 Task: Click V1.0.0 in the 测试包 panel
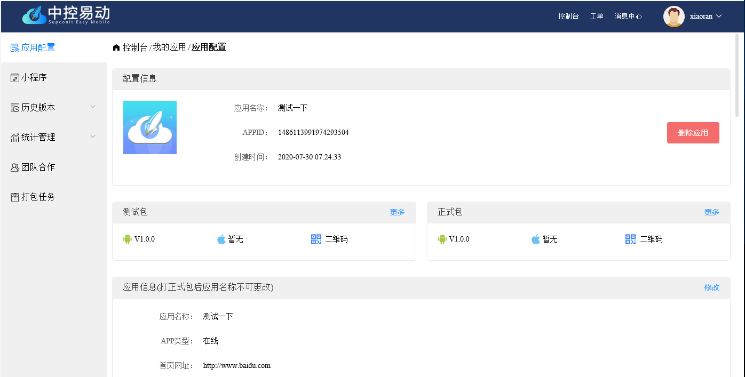coord(145,239)
